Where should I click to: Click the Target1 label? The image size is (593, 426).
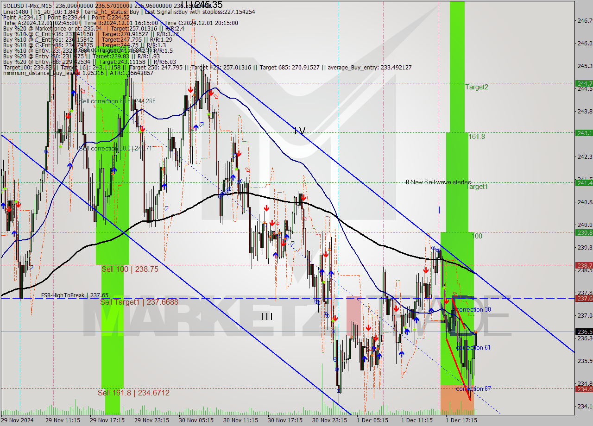point(477,187)
